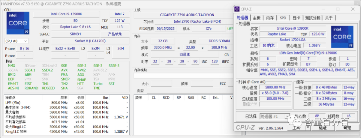Click the 三级 cache 36 MBytes field
The width and height of the screenshot is (361, 138).
(327, 104)
